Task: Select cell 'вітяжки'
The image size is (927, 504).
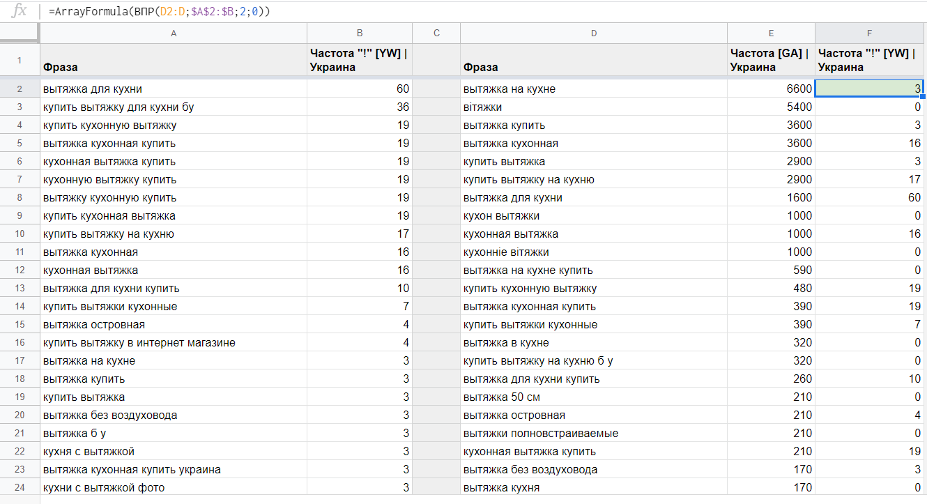Action: coord(594,107)
